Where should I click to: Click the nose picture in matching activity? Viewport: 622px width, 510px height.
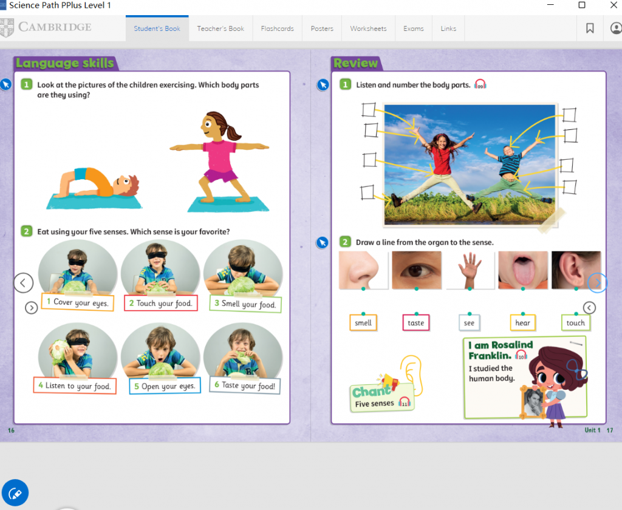click(x=363, y=270)
